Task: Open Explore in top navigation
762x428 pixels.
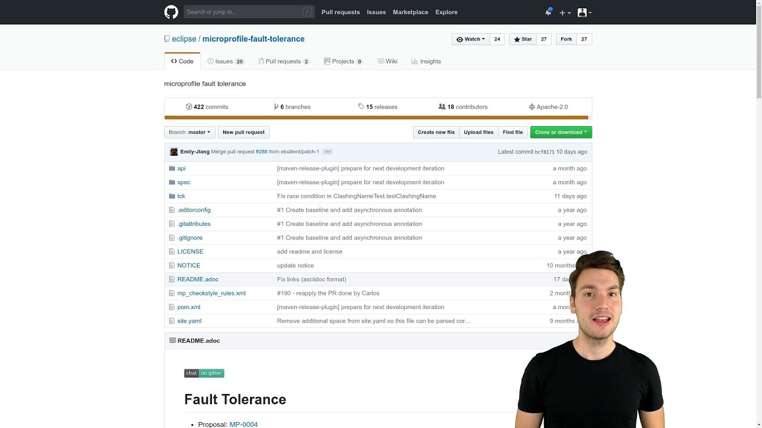Action: click(446, 12)
